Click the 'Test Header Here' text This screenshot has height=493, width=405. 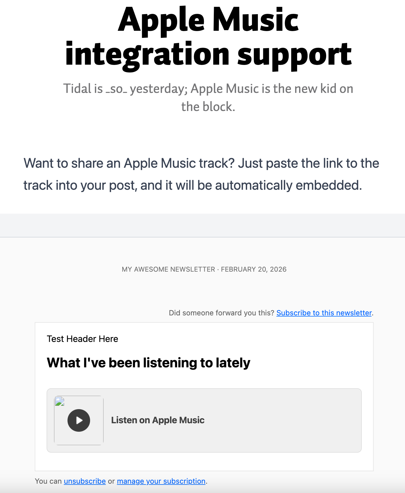click(82, 339)
